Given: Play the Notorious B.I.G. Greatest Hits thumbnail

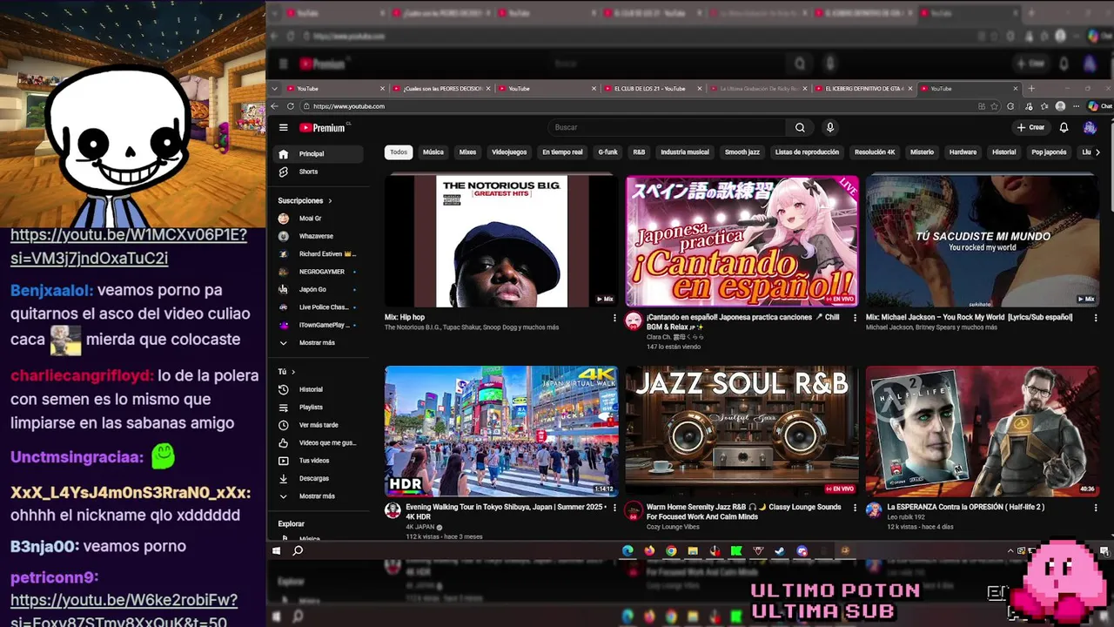Looking at the screenshot, I should tap(501, 240).
